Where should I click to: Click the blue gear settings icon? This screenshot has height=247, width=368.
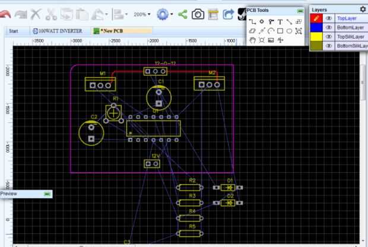tap(163, 14)
